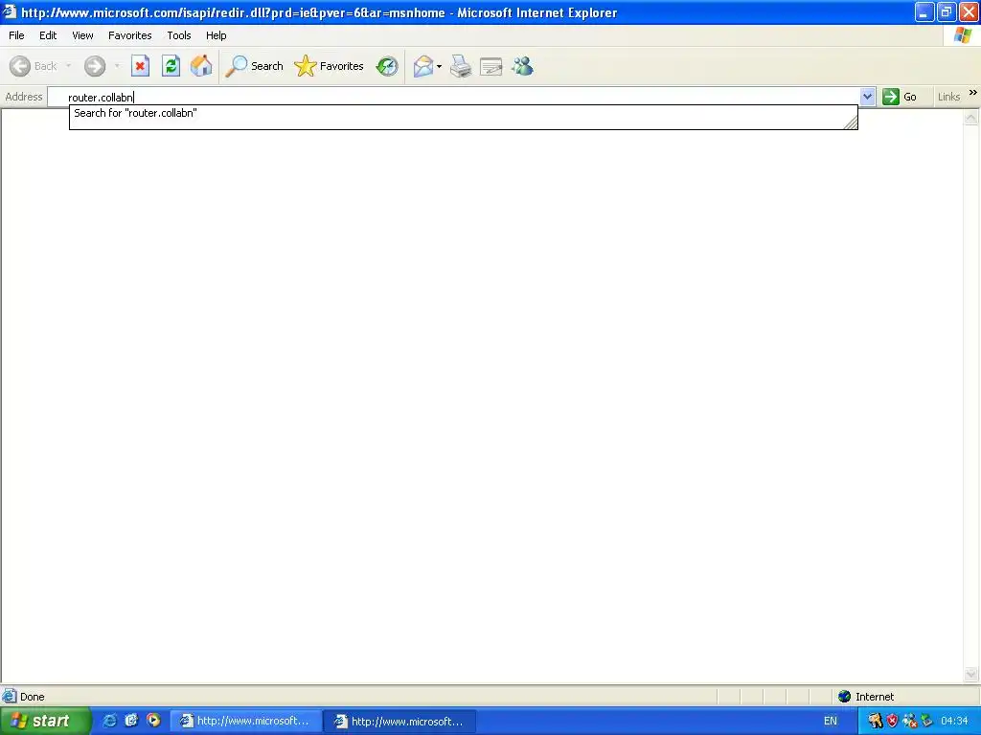The image size is (981, 735).
Task: Switch to second http://www.microsoft taskbar window
Action: (x=400, y=722)
